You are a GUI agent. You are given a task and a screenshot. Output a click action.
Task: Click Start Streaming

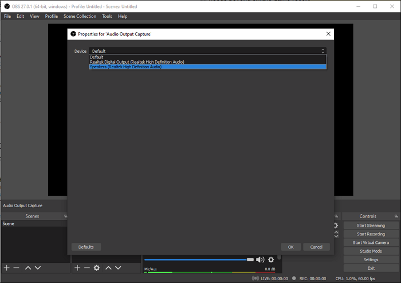point(371,226)
